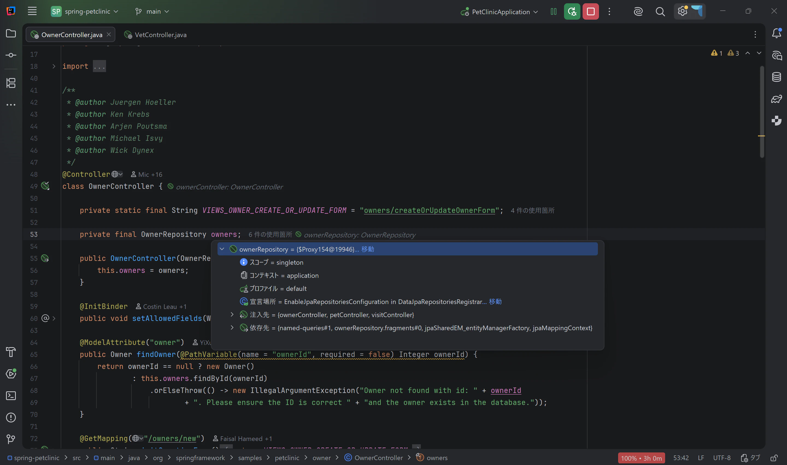This screenshot has height=465, width=787.
Task: Open main branch dropdown
Action: (x=152, y=11)
